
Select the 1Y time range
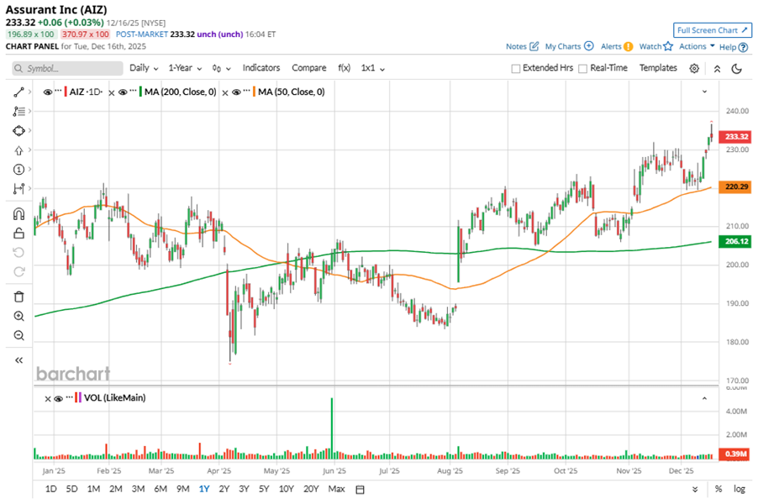tap(204, 489)
